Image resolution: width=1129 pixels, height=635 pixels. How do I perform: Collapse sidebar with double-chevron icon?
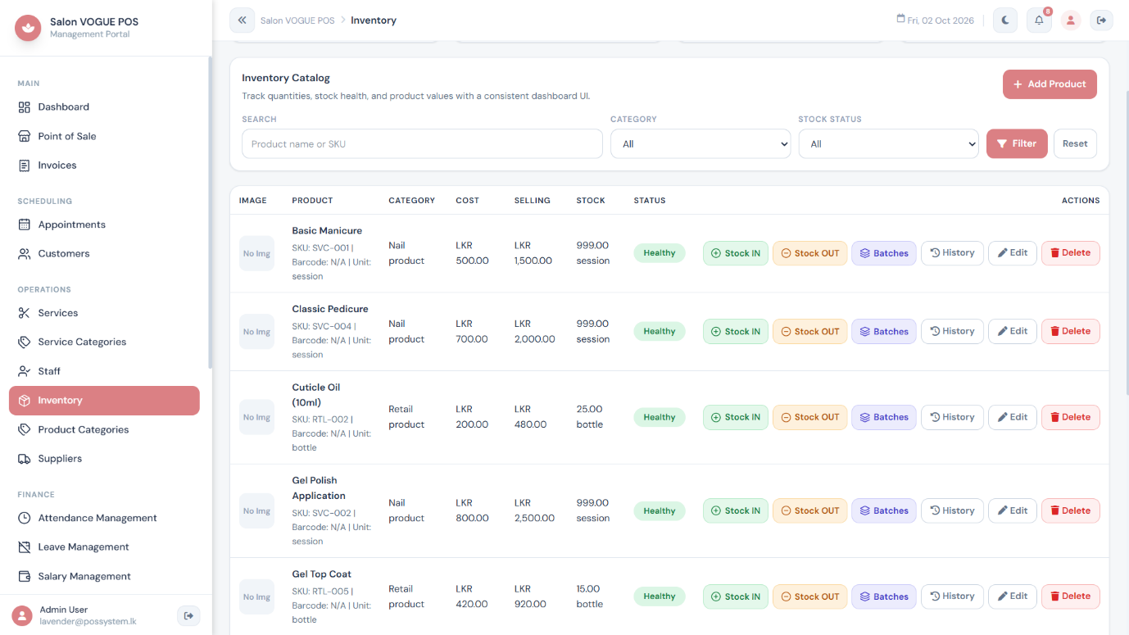[x=242, y=20]
